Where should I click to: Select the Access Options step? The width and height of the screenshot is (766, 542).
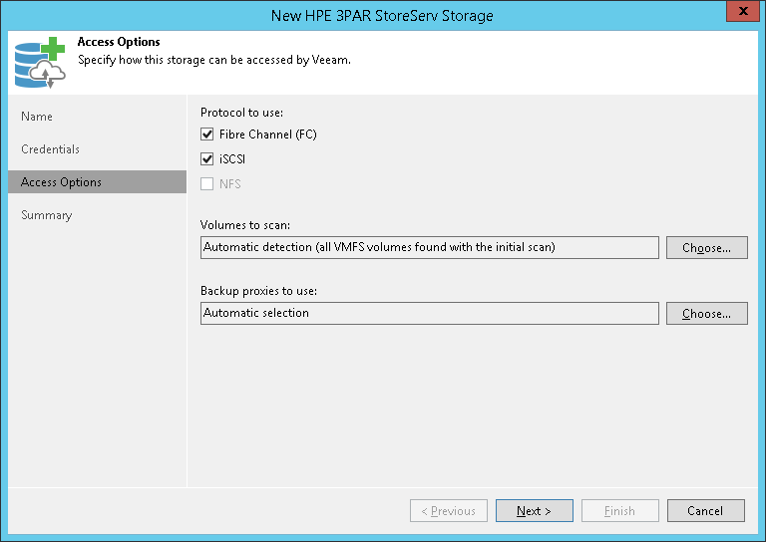[x=61, y=182]
